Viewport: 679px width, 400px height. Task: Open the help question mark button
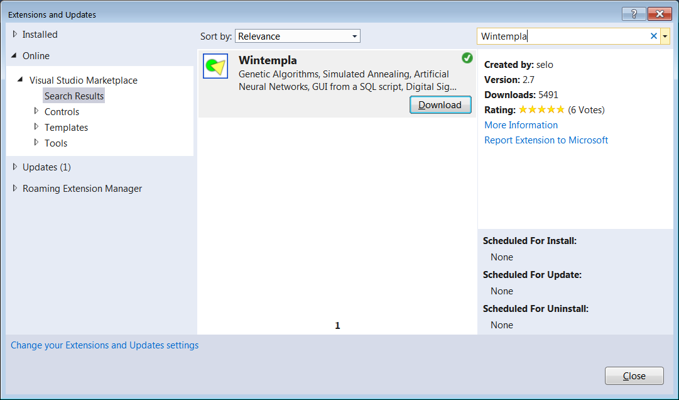634,14
